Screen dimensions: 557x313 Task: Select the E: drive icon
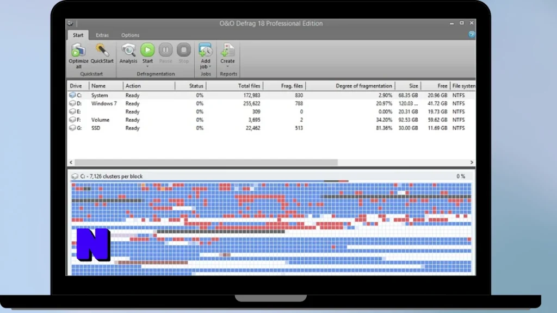72,111
